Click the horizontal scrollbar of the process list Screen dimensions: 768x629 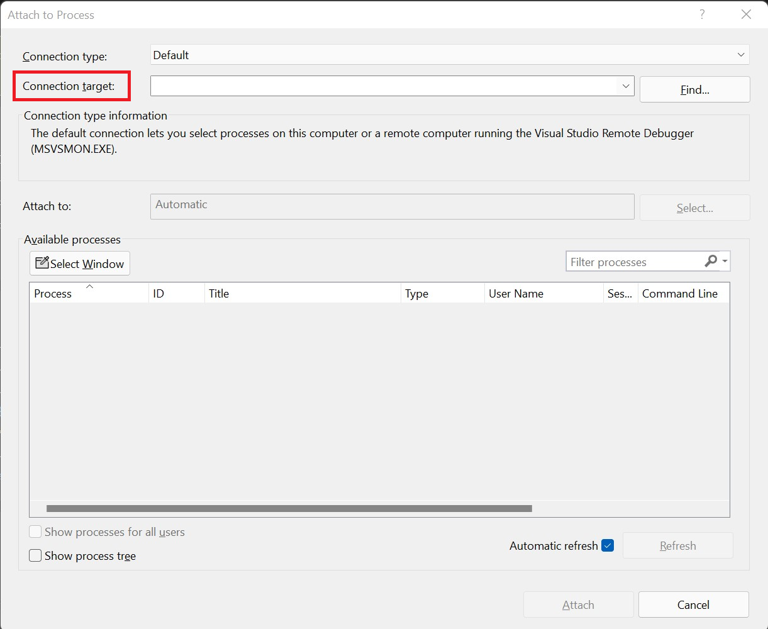tap(289, 508)
